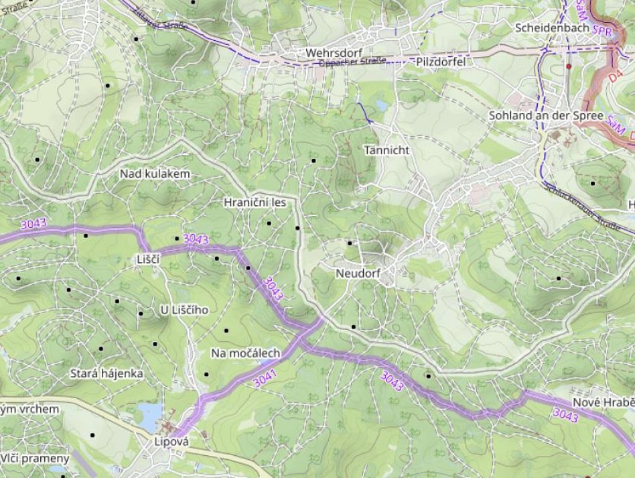Viewport: 635px width, 478px height.
Task: Click the Na močálech label
Action: pyautogui.click(x=245, y=353)
